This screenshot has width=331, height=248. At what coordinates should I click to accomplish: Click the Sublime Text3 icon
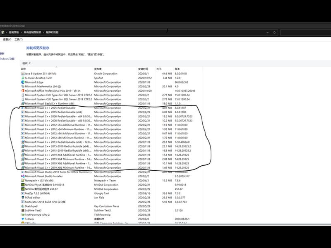coord(23,210)
